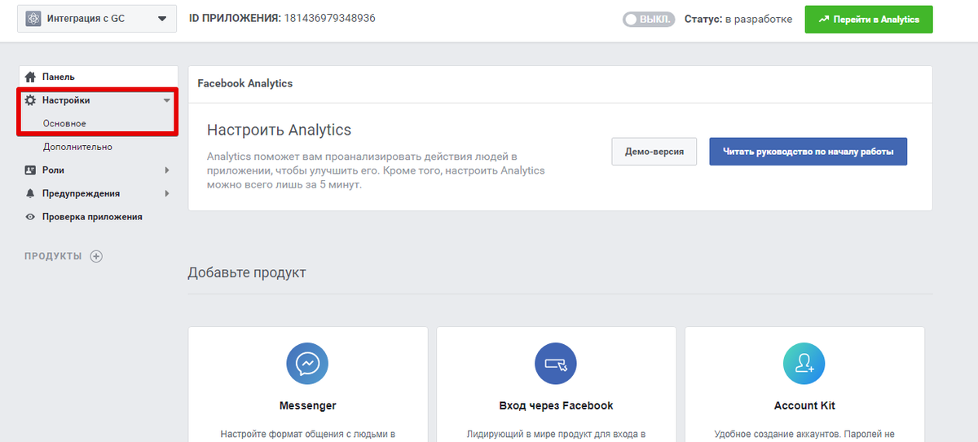Select Основное under Настройки
The width and height of the screenshot is (978, 442).
pos(64,123)
